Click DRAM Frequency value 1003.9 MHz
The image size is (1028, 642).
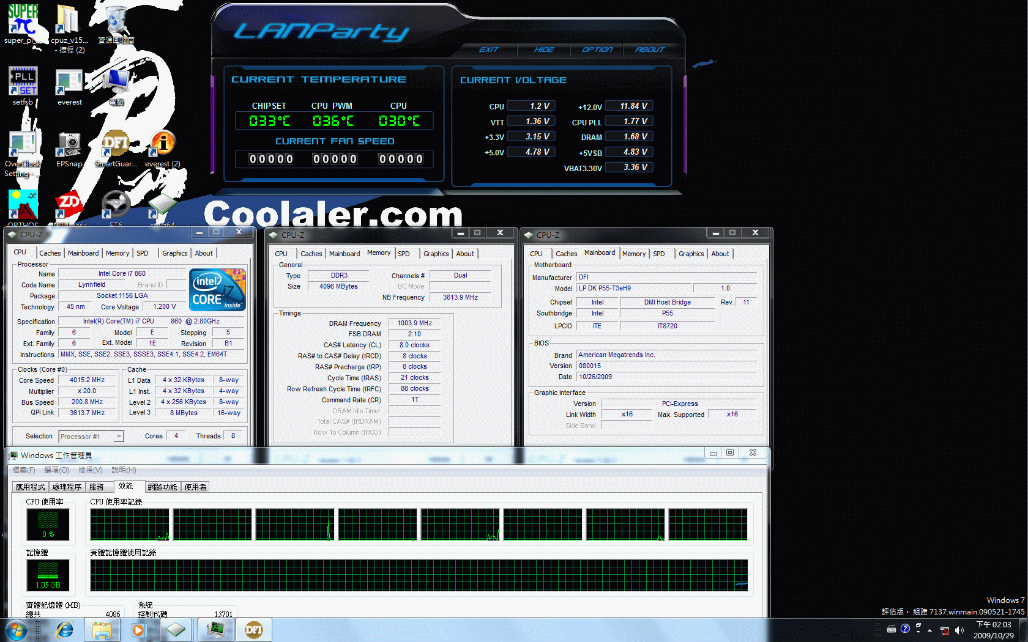415,323
